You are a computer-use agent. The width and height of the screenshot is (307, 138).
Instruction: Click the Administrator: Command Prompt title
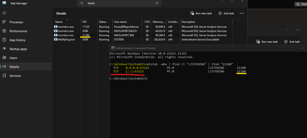click(136, 48)
